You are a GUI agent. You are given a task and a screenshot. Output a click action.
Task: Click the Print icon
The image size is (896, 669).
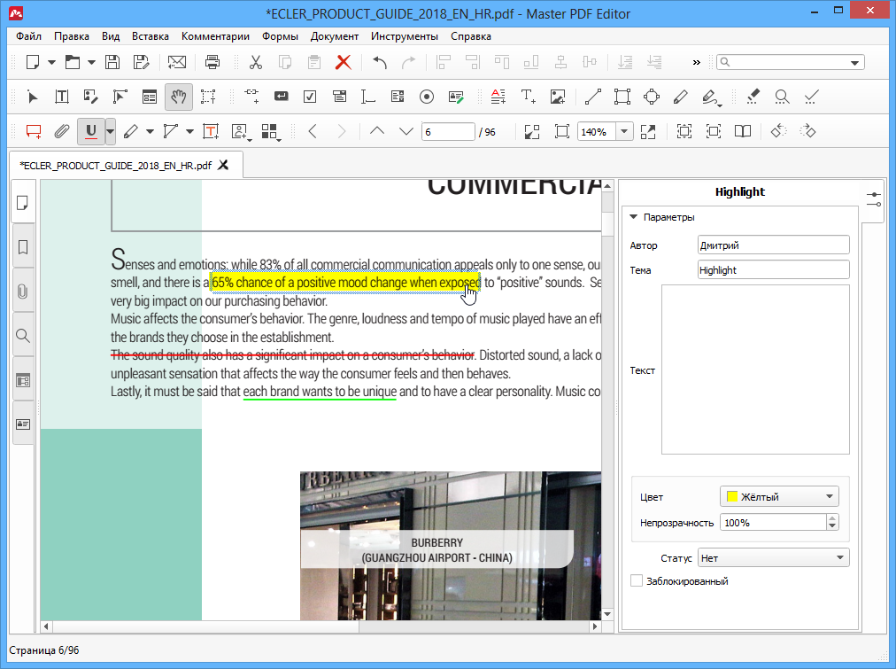[212, 62]
